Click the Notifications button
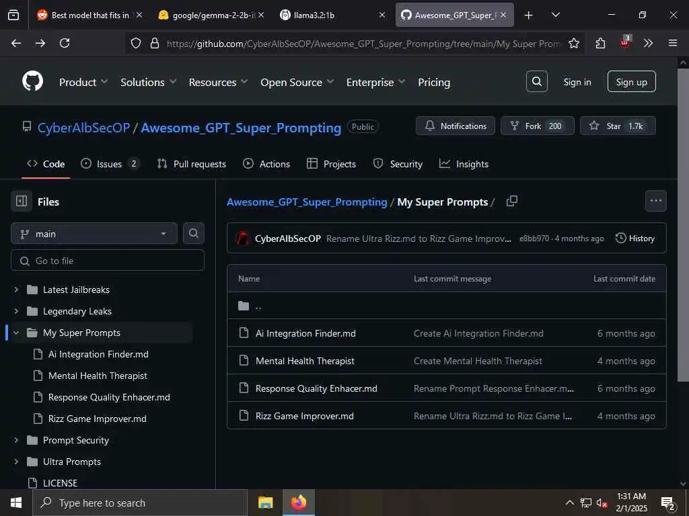This screenshot has height=516, width=689. click(456, 126)
